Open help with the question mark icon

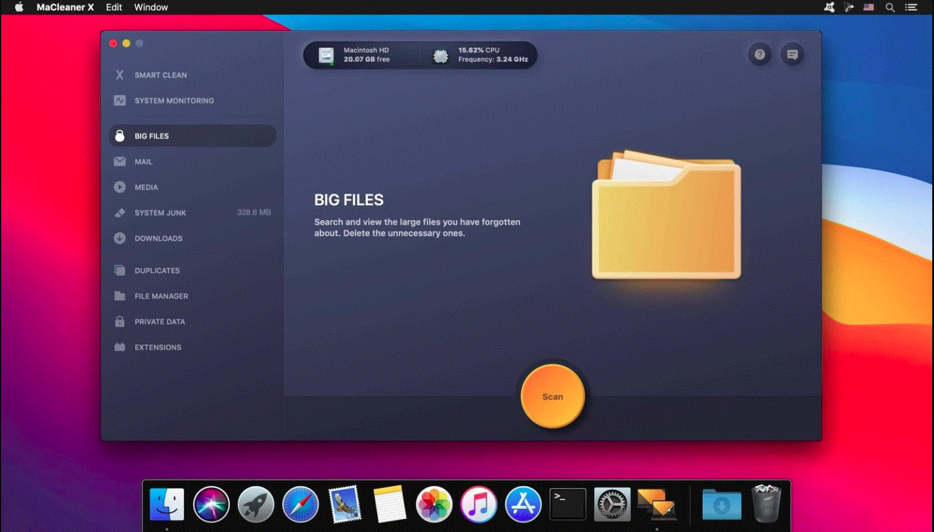[760, 54]
